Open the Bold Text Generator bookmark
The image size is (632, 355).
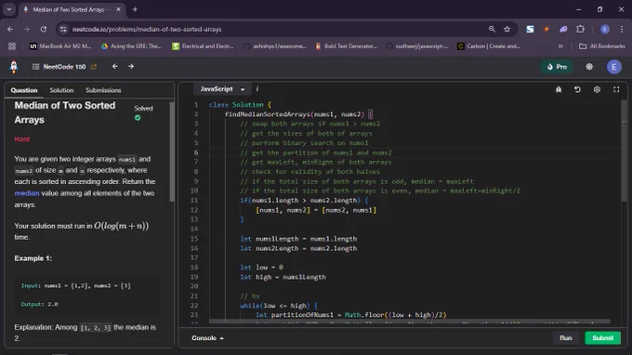pos(346,46)
